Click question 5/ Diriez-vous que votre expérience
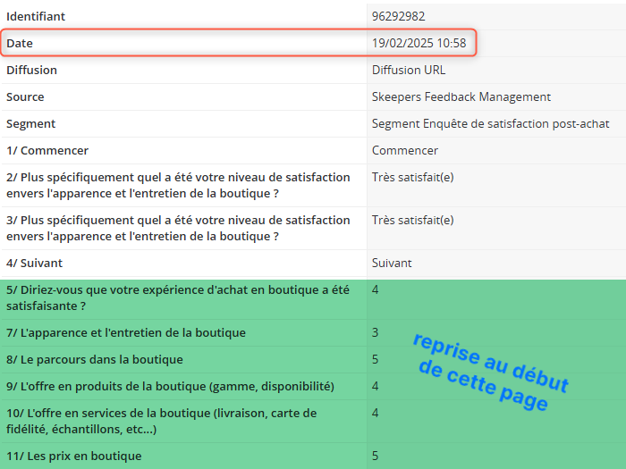Image resolution: width=626 pixels, height=469 pixels. [x=178, y=297]
